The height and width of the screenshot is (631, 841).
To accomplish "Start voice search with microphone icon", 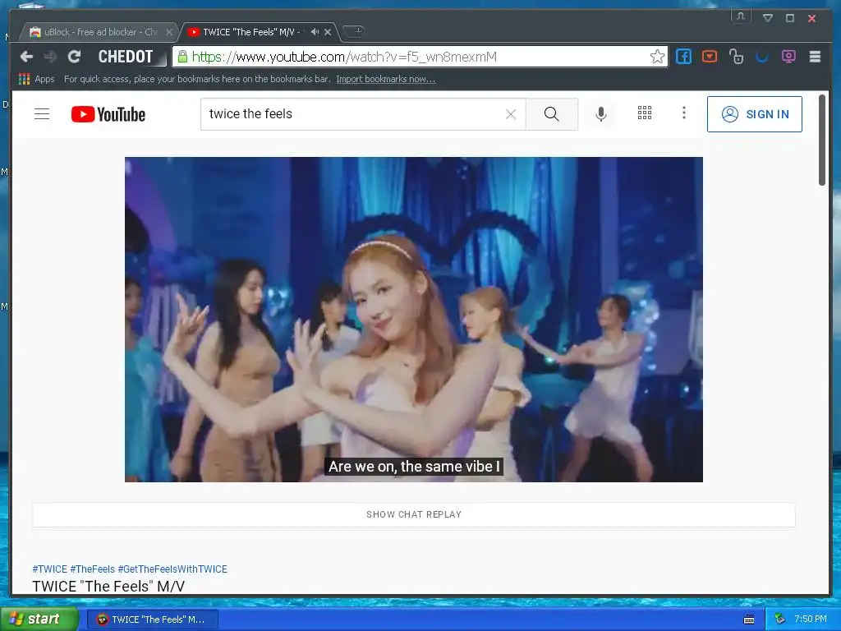I will tap(601, 113).
